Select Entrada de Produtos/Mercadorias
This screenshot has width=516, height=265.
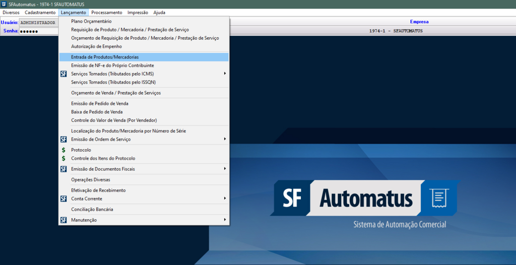tap(105, 57)
